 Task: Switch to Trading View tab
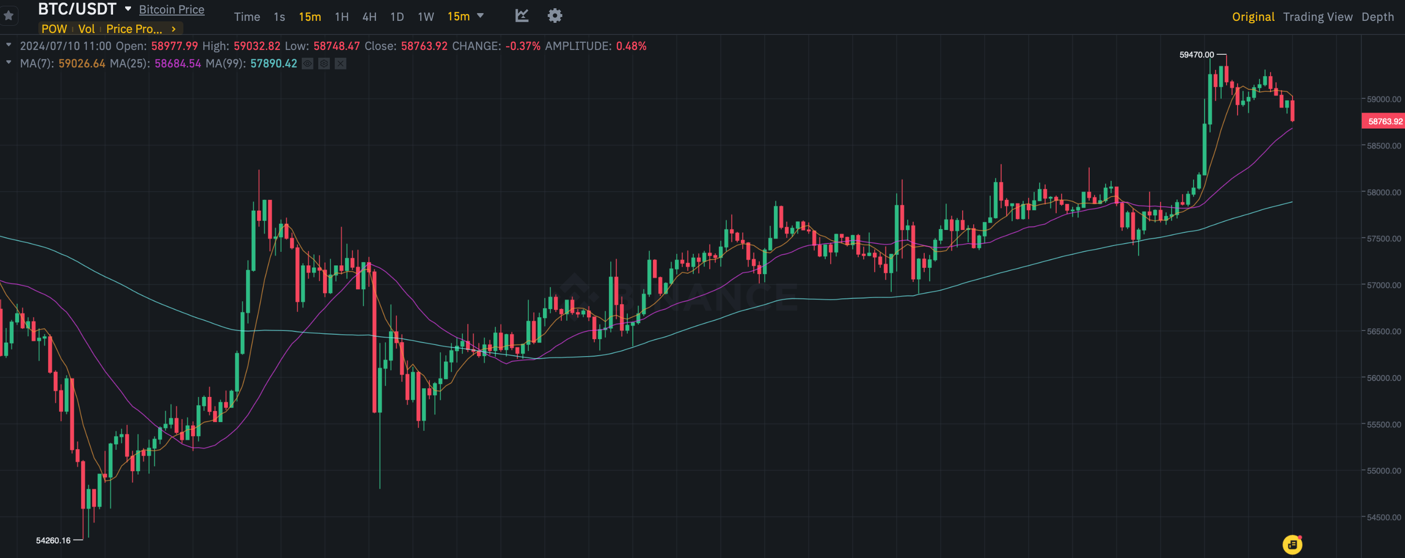(x=1317, y=17)
